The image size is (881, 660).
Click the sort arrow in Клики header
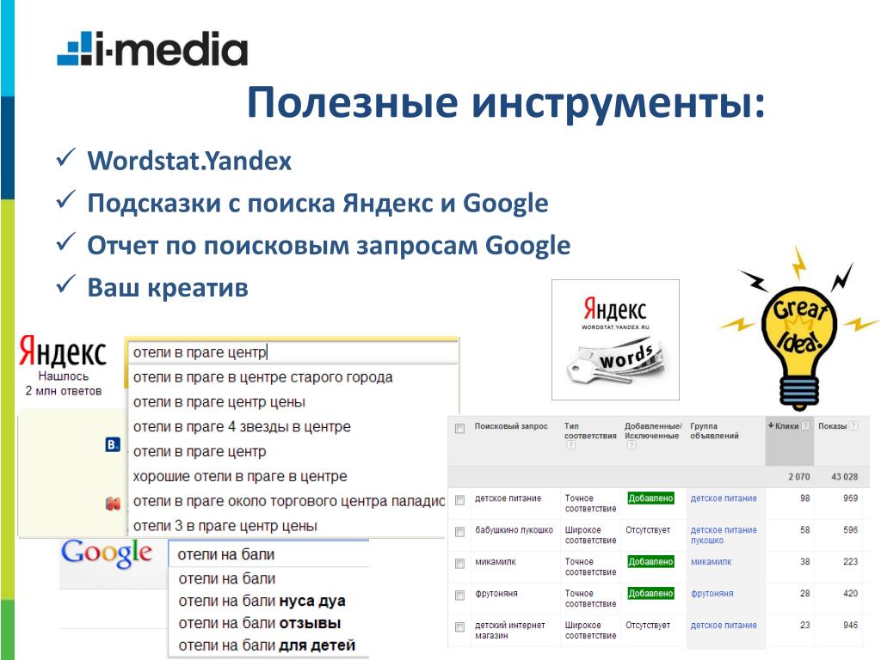click(x=771, y=425)
